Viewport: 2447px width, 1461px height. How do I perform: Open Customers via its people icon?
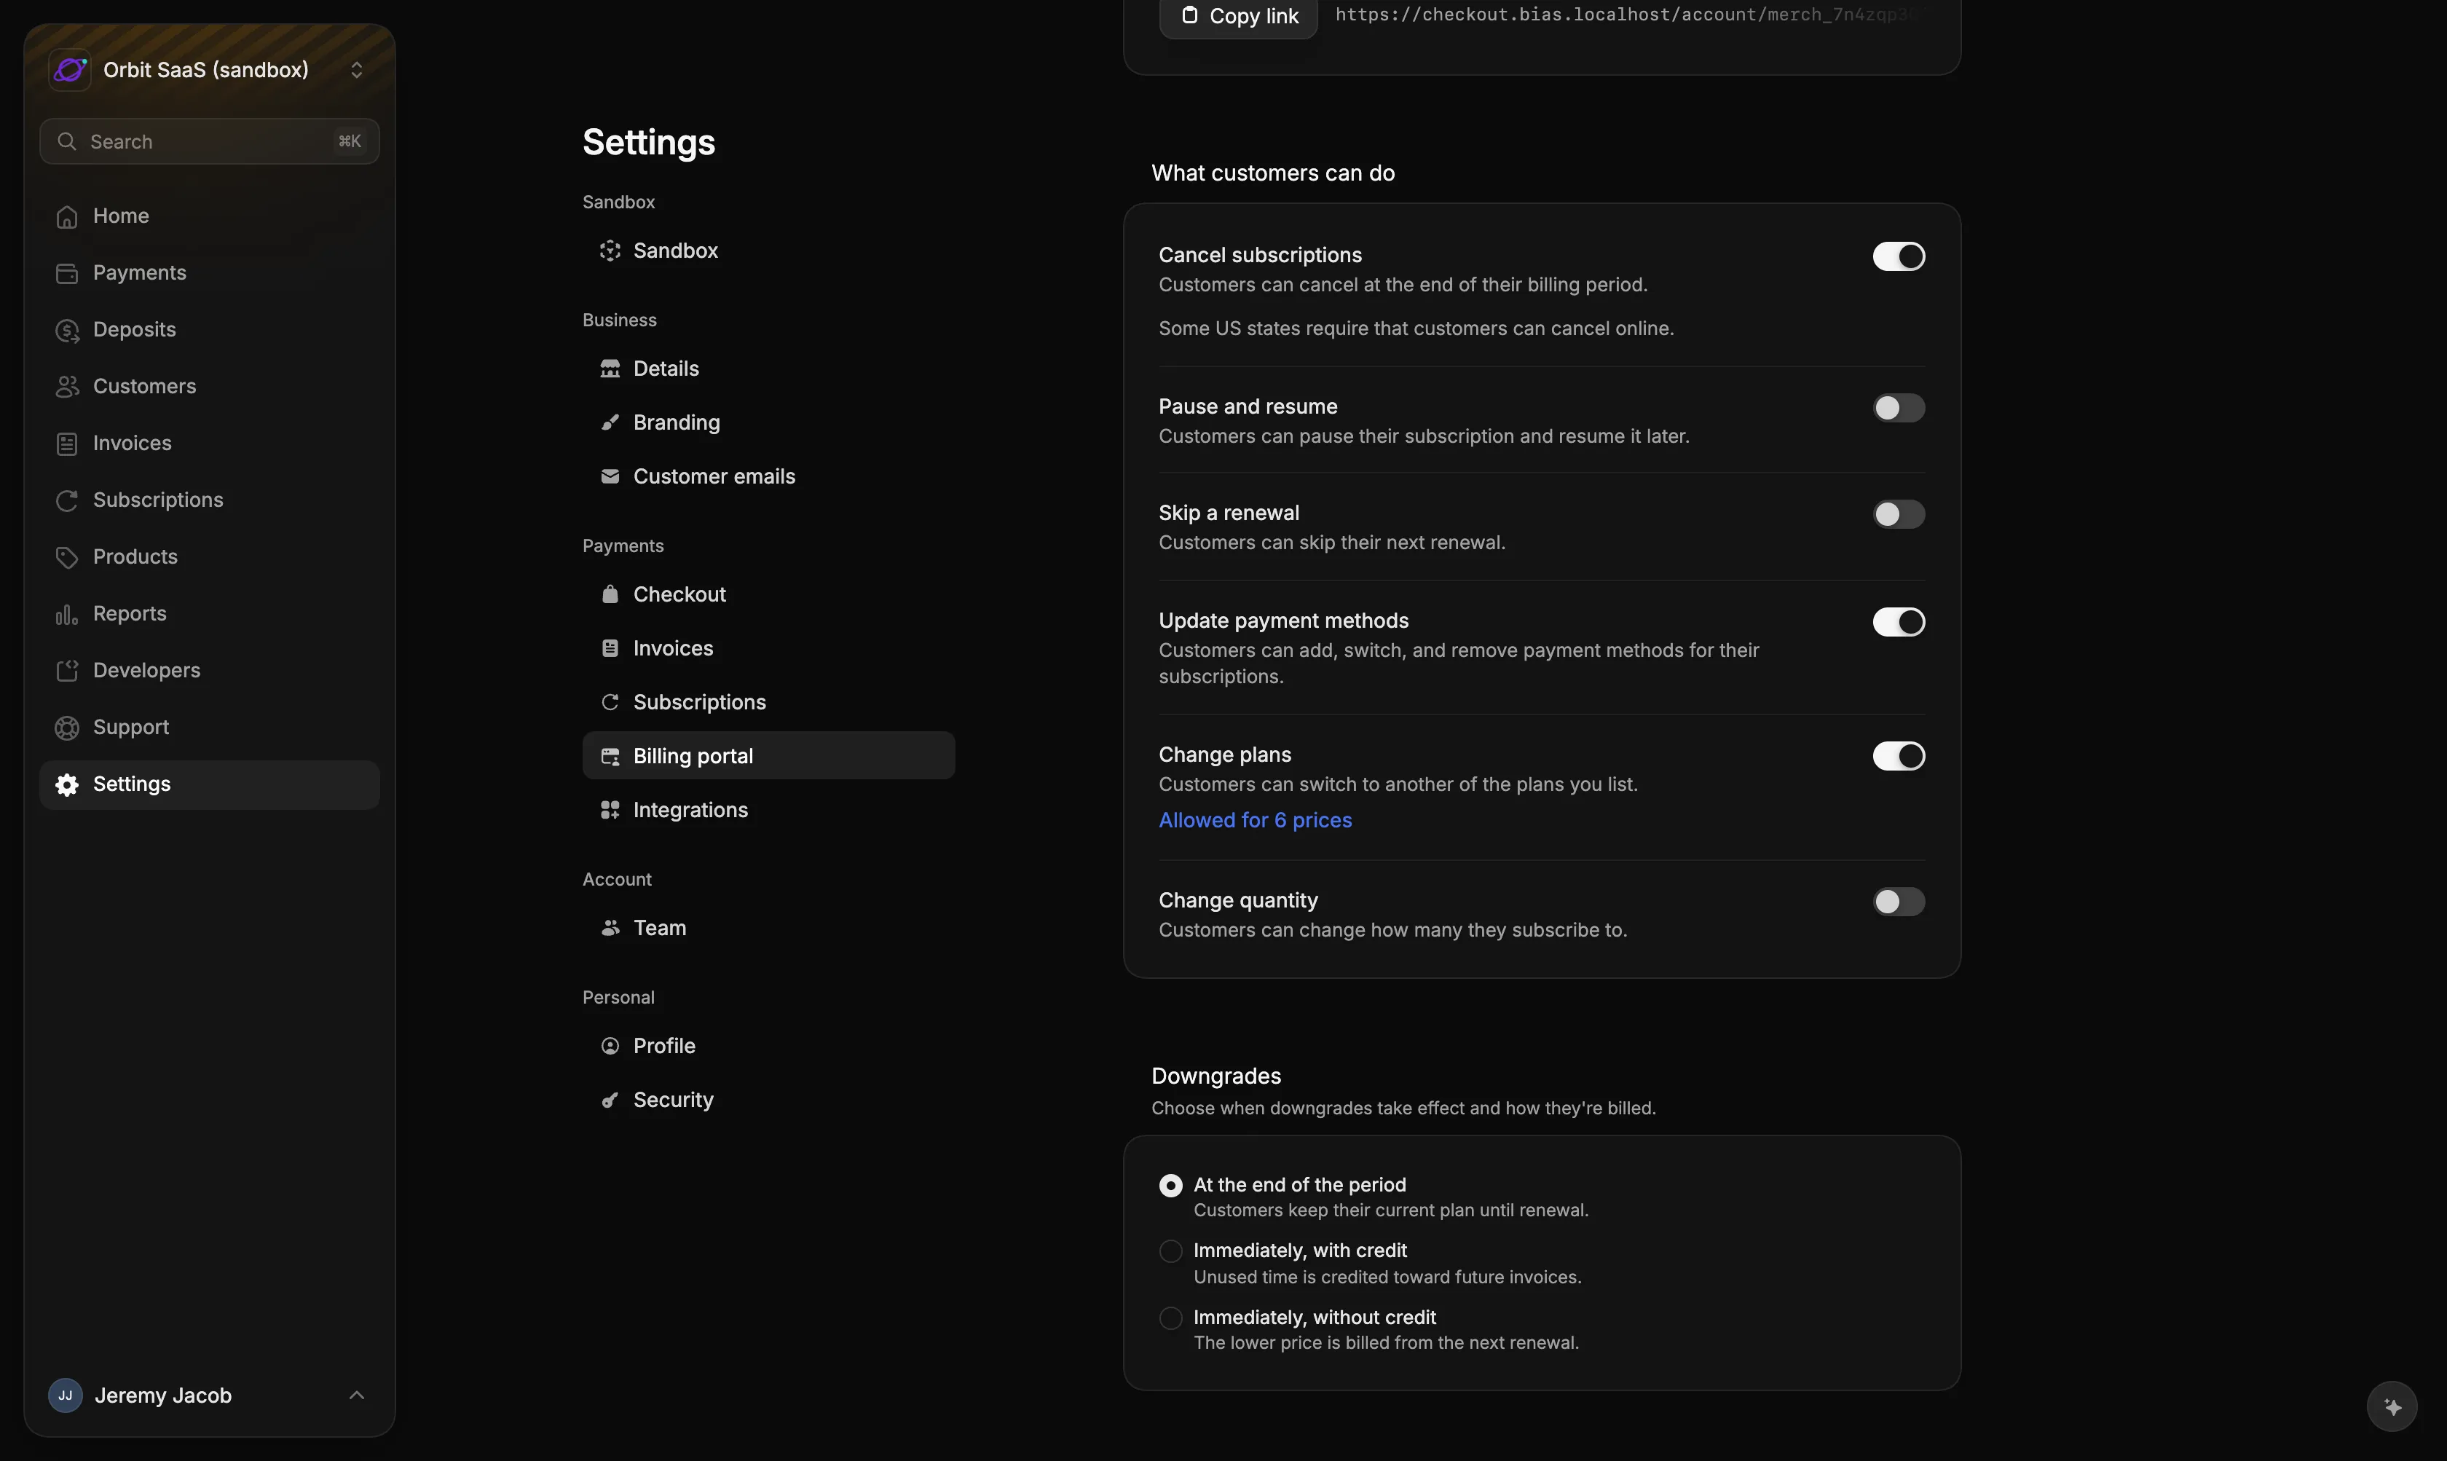point(67,387)
